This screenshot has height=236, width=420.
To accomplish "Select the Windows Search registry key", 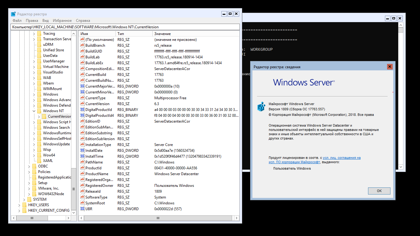I will pyautogui.click(x=56, y=128).
